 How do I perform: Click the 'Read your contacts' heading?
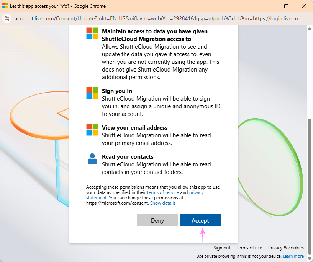click(128, 157)
